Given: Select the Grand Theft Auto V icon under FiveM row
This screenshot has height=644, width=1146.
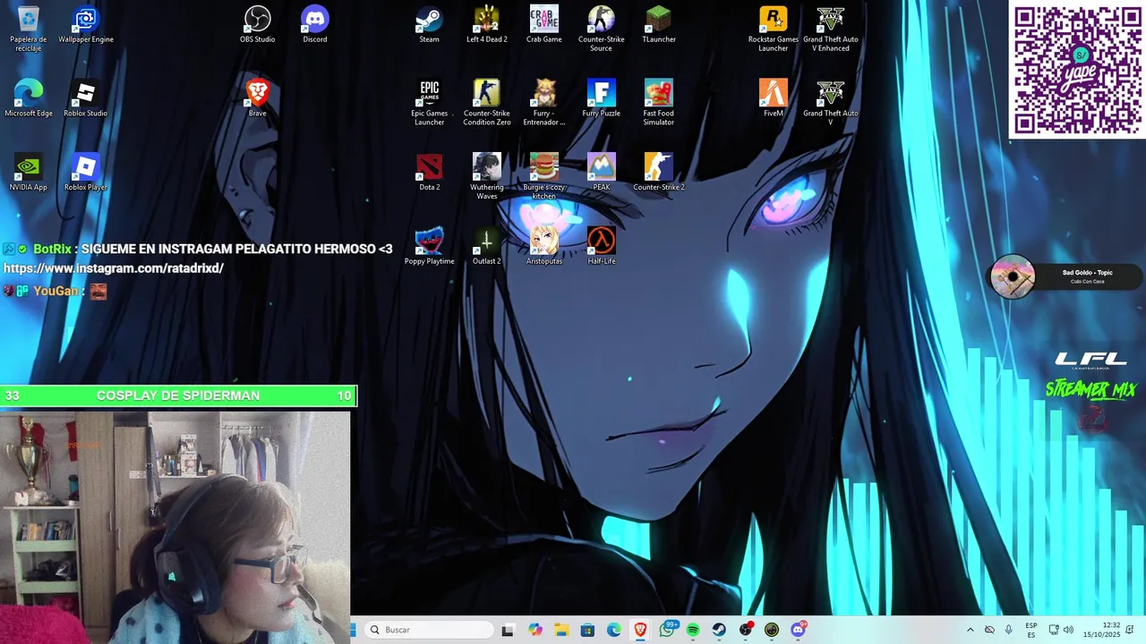Looking at the screenshot, I should (x=831, y=102).
